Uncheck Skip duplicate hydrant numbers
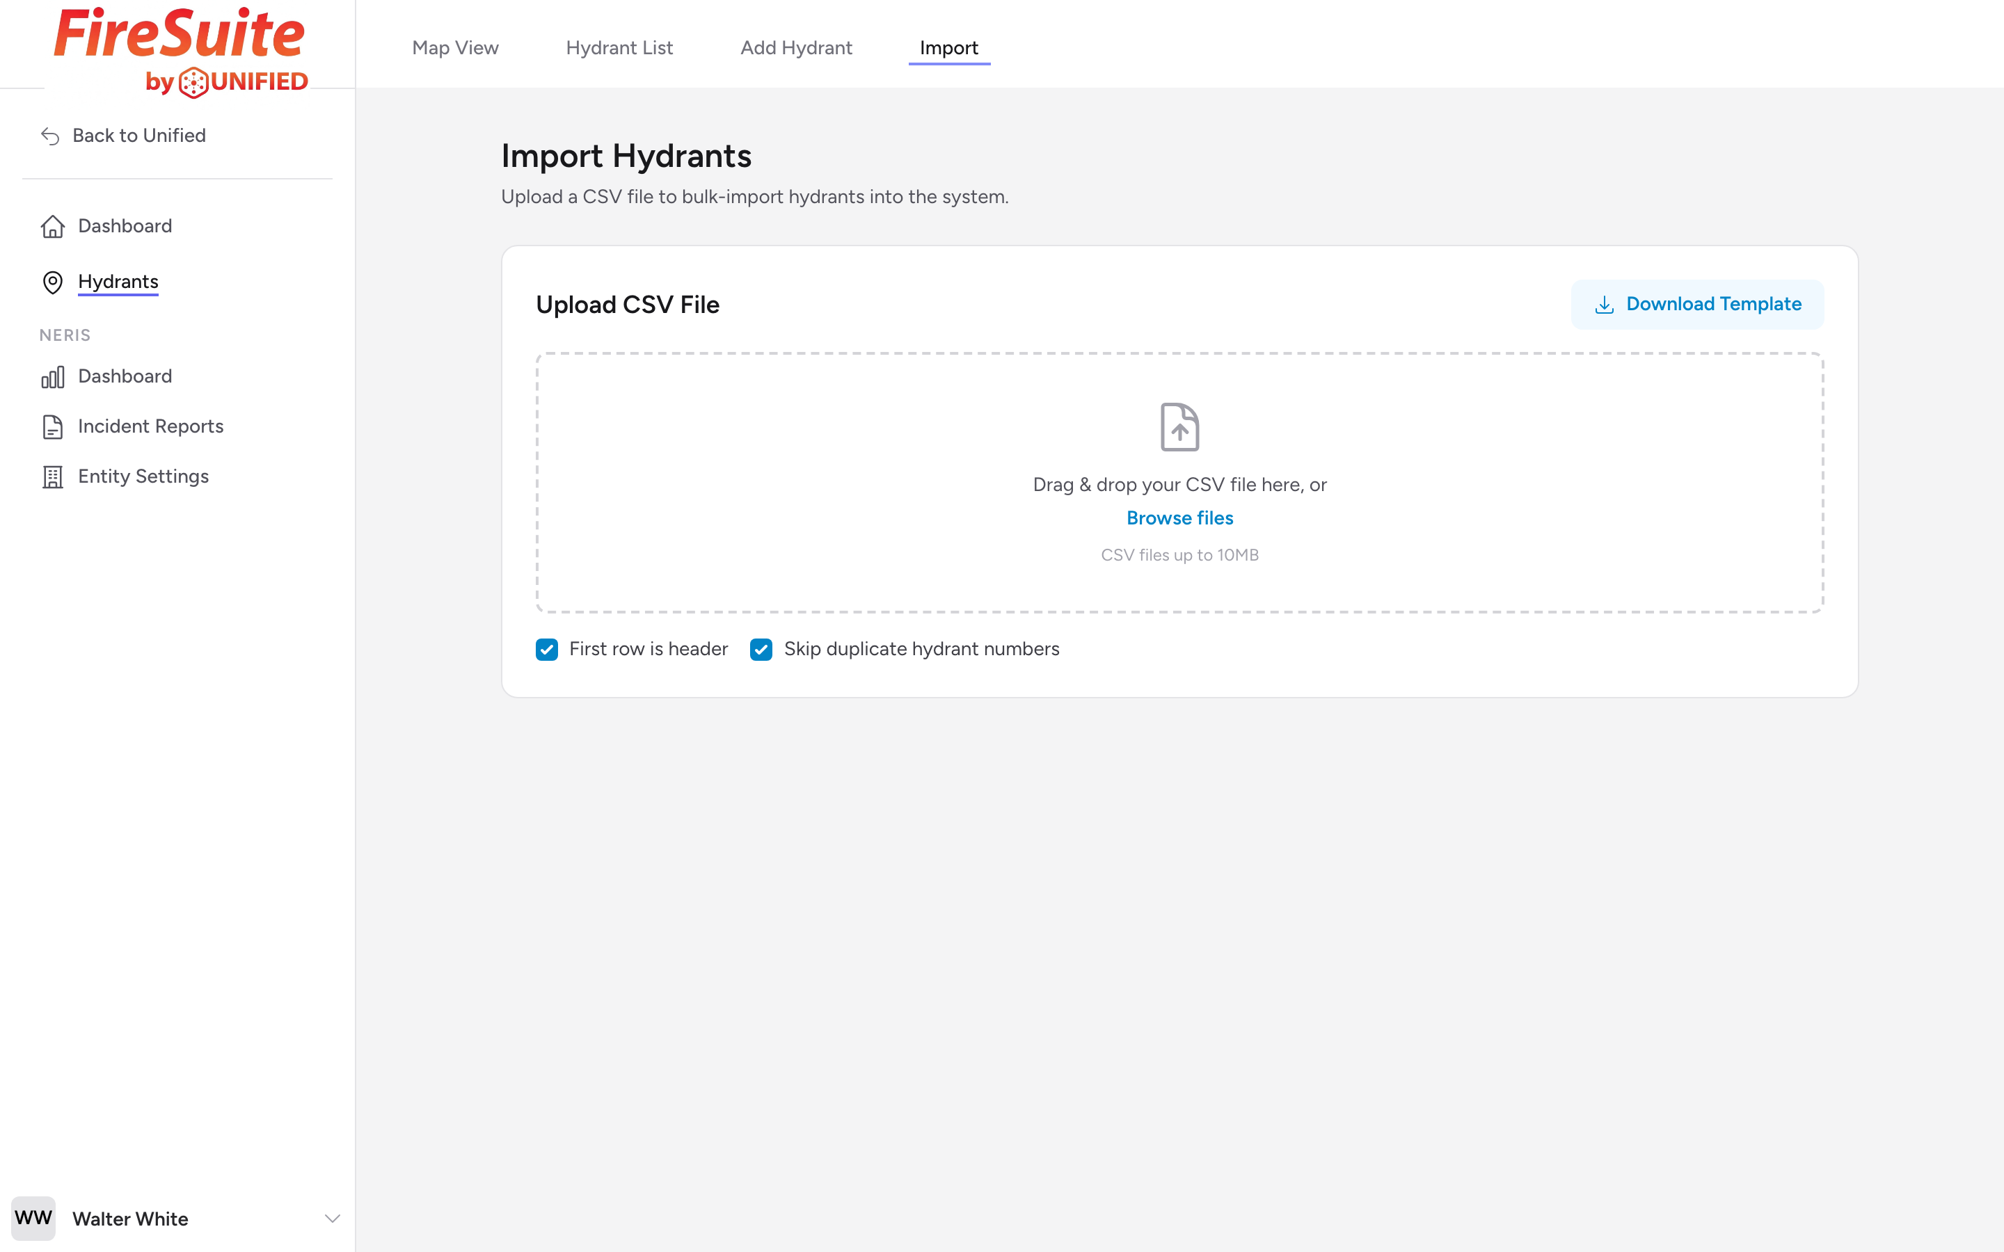 pyautogui.click(x=761, y=649)
